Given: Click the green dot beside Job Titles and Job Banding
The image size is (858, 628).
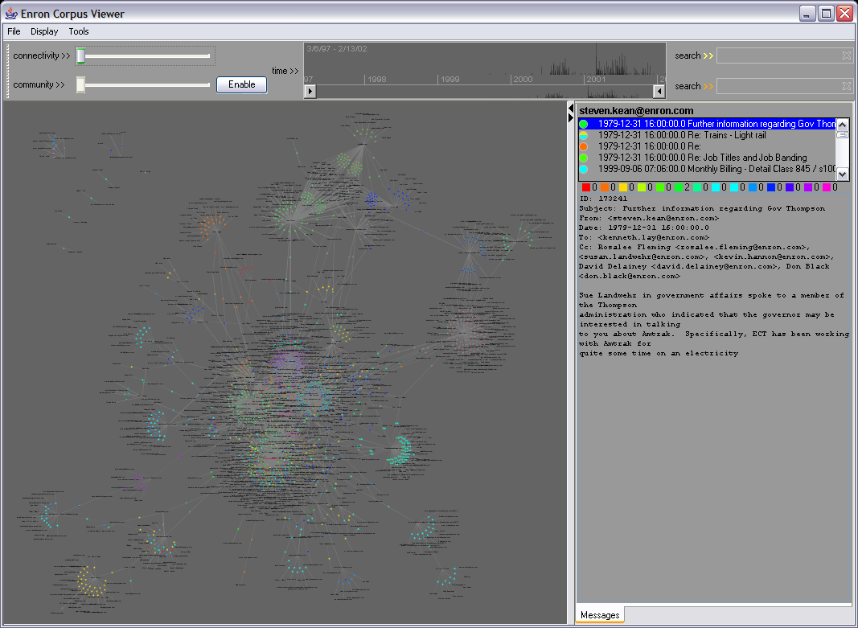Looking at the screenshot, I should [584, 158].
